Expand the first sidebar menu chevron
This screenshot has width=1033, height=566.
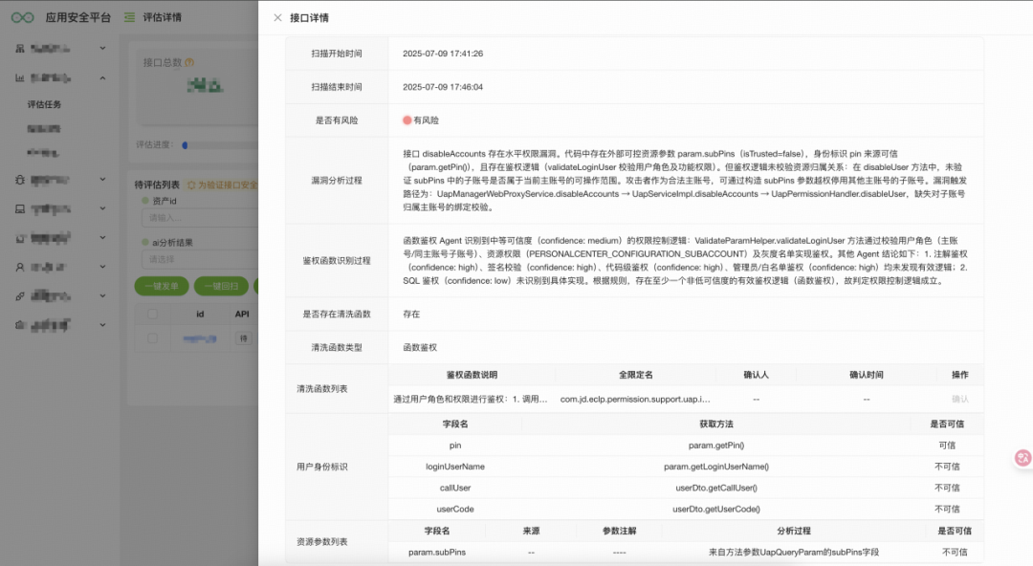[102, 48]
